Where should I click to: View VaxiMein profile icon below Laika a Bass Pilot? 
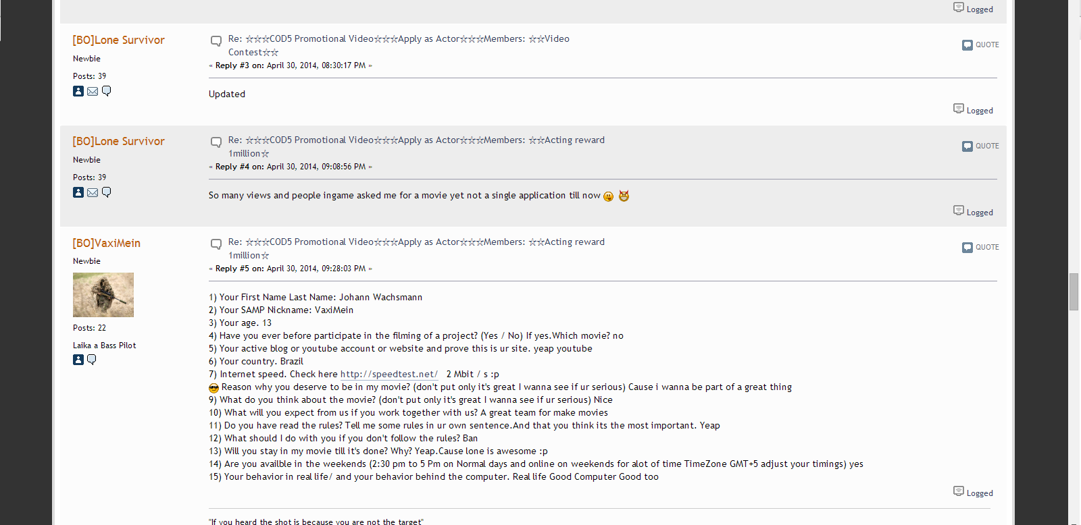[x=78, y=360]
